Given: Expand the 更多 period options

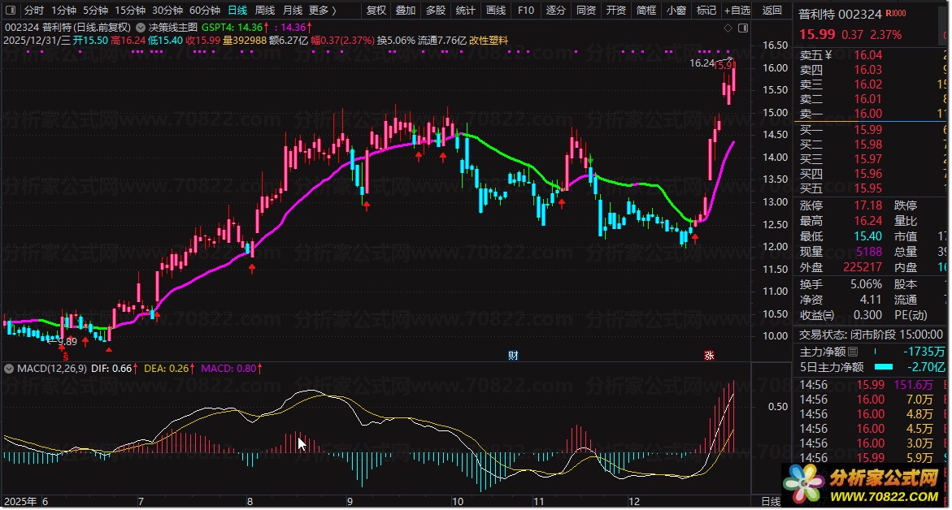Looking at the screenshot, I should 323,11.
